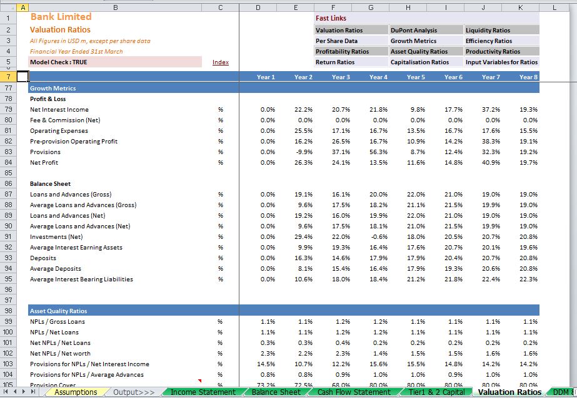Select the Valuation Ratios sheet tab
The height and width of the screenshot is (398, 577).
coord(509,392)
